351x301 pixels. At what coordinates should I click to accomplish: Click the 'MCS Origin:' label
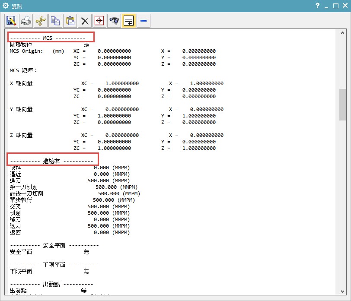[x=26, y=51]
